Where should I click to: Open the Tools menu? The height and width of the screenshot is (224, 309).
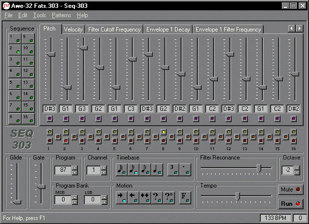click(39, 15)
